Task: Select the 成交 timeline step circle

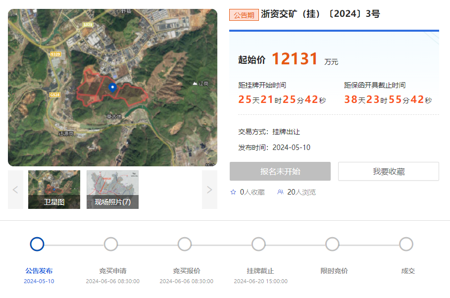Action: 406,244
